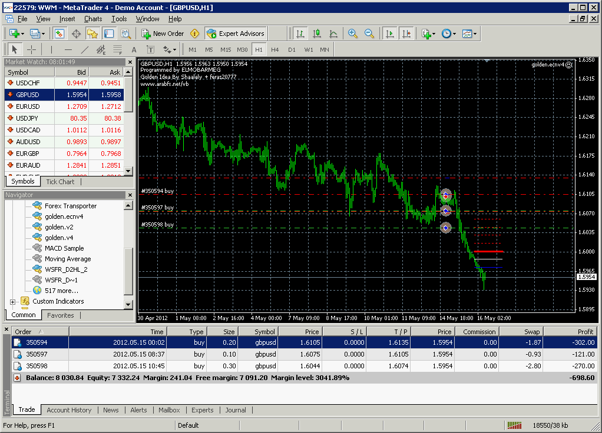This screenshot has width=602, height=433.
Task: Sort trades by Profit column header
Action: click(570, 332)
